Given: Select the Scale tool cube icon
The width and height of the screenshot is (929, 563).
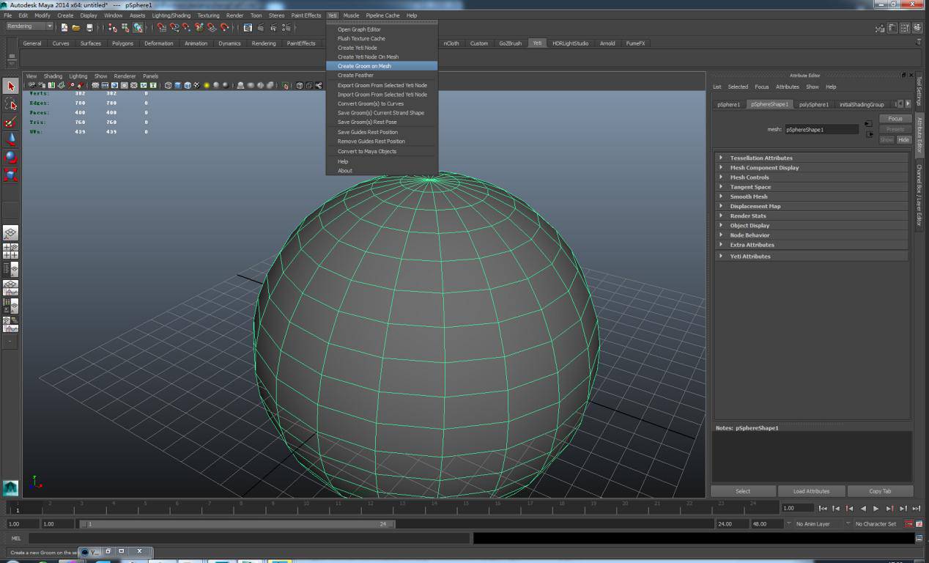Looking at the screenshot, I should (x=11, y=174).
